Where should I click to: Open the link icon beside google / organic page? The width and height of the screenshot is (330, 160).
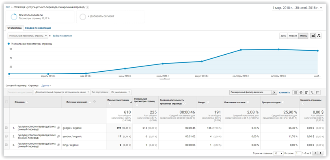pos(58,128)
